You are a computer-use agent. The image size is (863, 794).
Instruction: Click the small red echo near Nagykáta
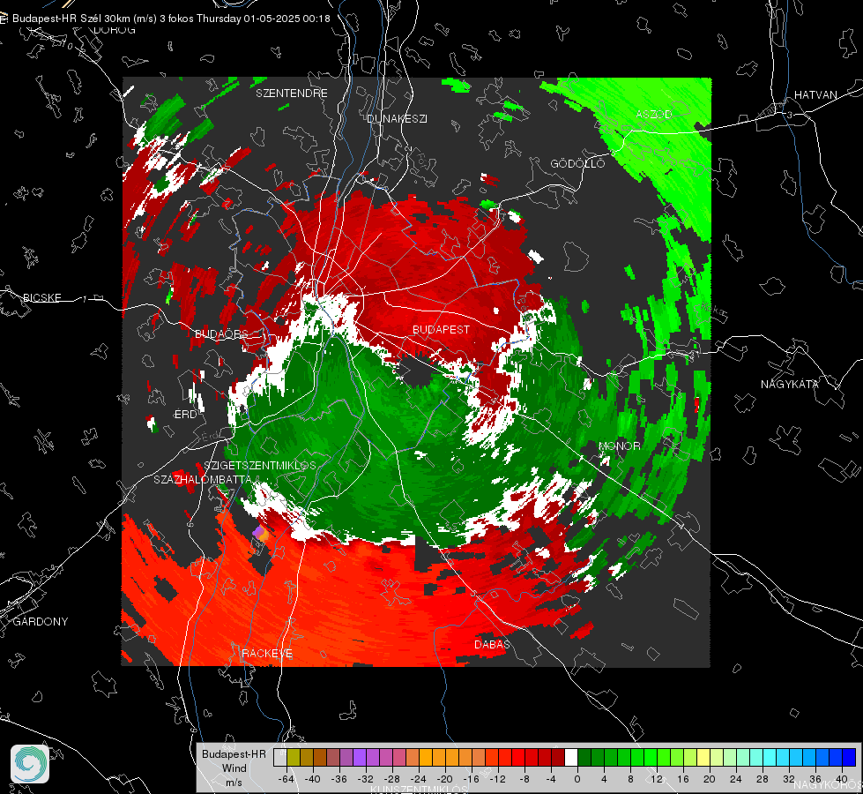click(696, 404)
